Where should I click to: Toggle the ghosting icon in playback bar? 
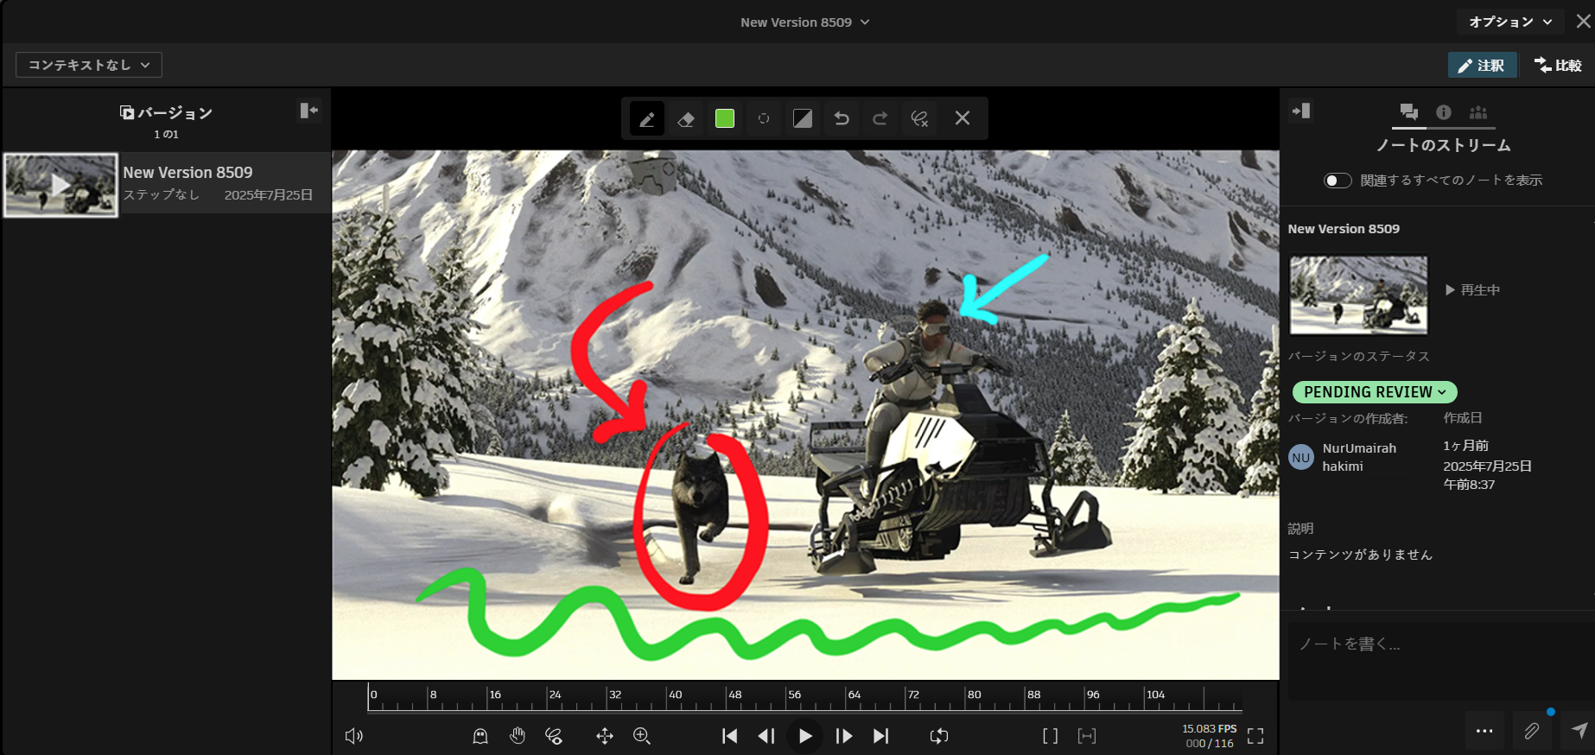[480, 736]
